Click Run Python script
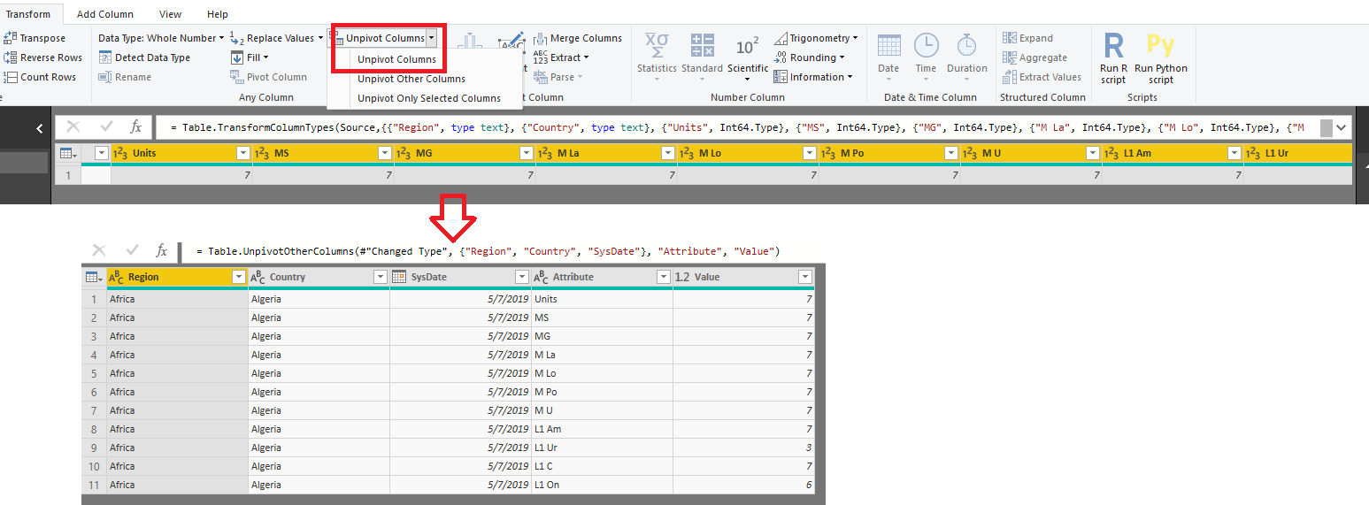The height and width of the screenshot is (505, 1369). 1161,58
